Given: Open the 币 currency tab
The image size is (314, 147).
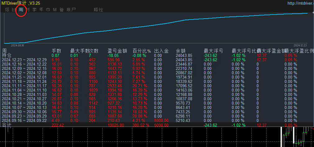Looking at the screenshot, I should coord(48,10).
